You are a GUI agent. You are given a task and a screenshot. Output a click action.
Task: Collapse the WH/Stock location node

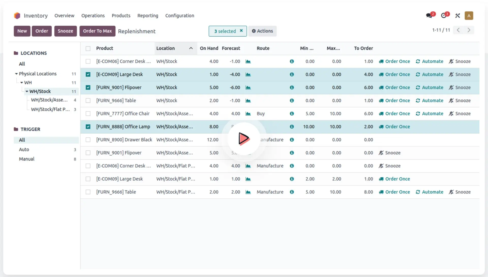(x=27, y=91)
